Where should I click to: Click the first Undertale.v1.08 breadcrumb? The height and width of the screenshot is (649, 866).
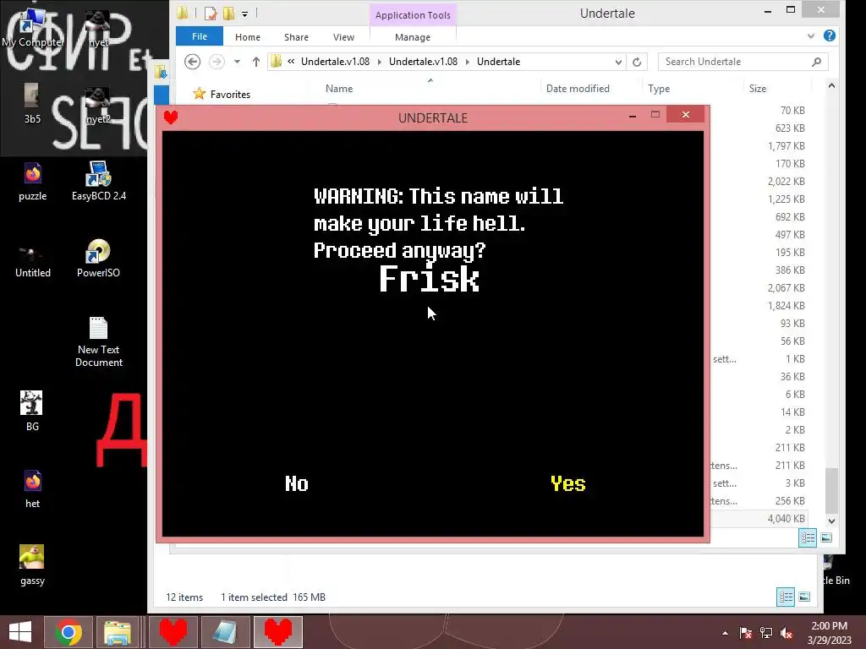tap(335, 62)
